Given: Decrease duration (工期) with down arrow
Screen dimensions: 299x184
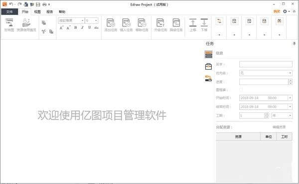Looking at the screenshot, I should point(267,117).
